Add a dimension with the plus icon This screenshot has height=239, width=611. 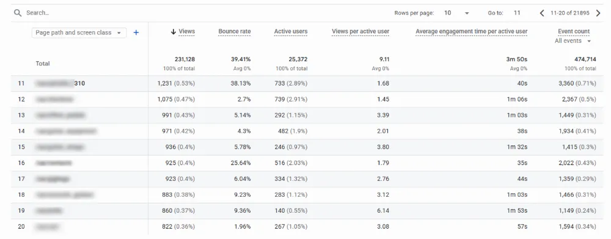[x=136, y=33]
